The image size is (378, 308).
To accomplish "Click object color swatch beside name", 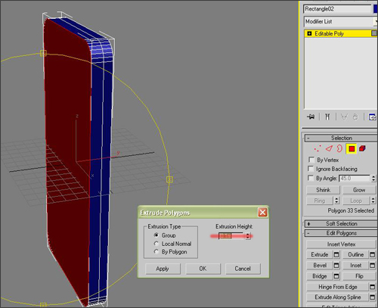I will pos(376,9).
